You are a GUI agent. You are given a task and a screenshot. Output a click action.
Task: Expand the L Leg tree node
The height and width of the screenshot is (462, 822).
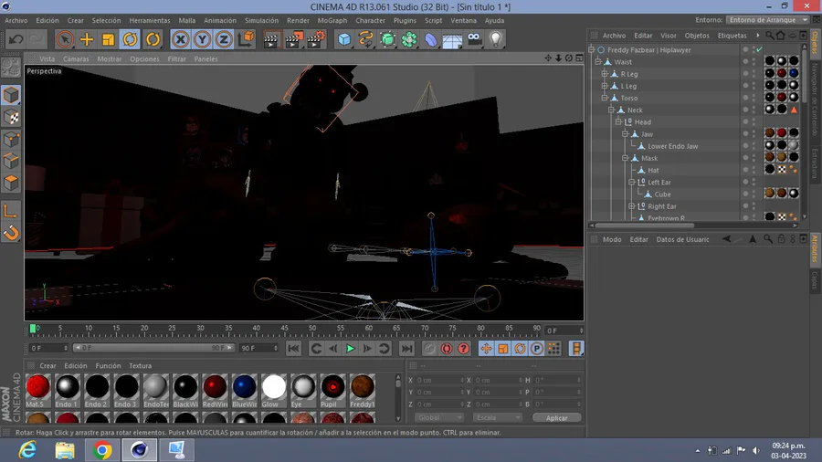[605, 86]
